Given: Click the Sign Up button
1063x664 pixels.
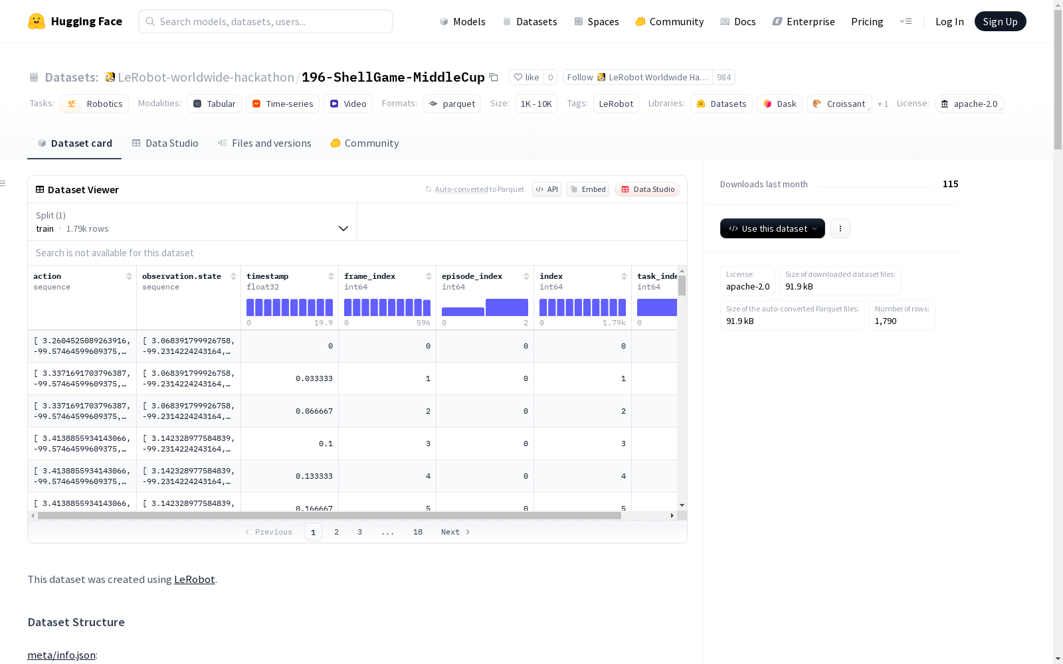Looking at the screenshot, I should click(x=1001, y=21).
